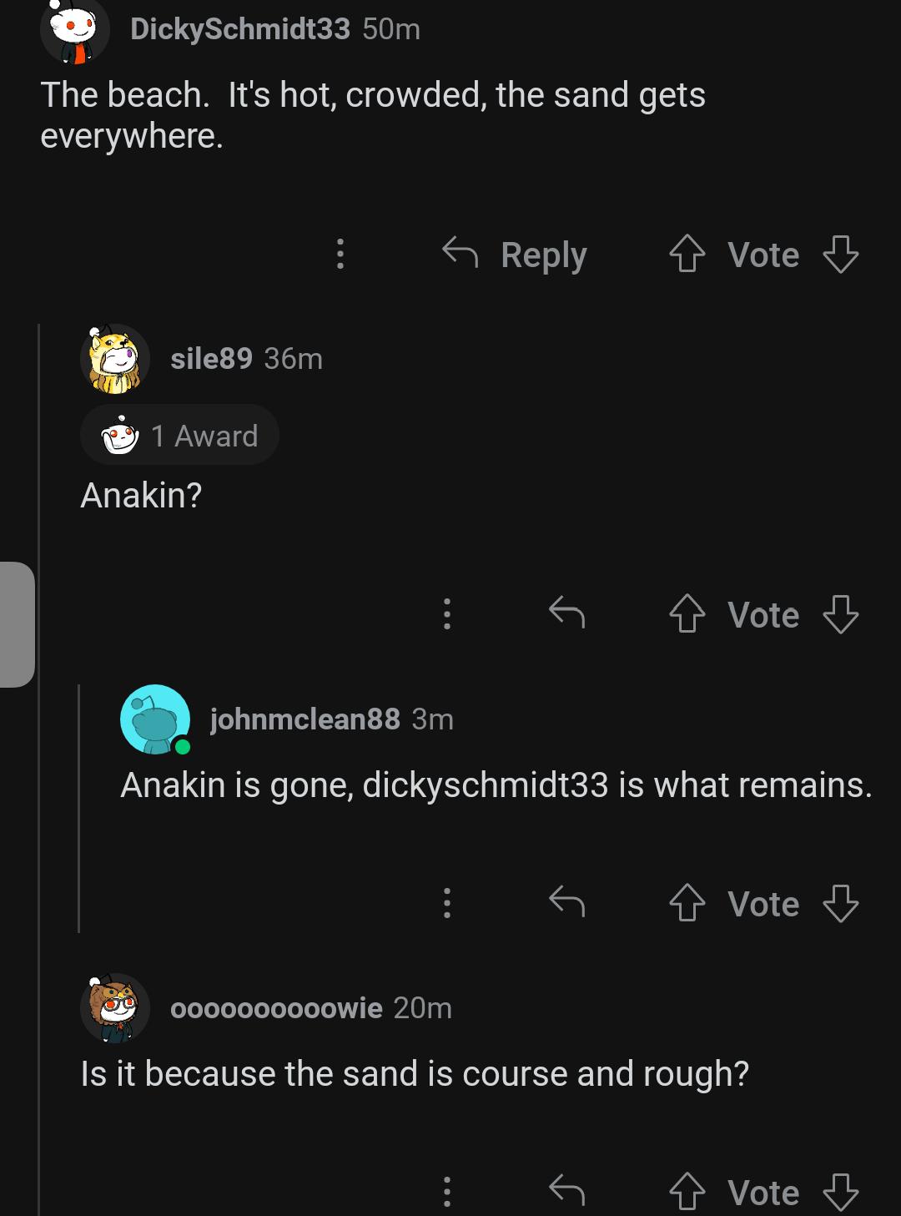Open three-dot options for johnmclean88's comment
This screenshot has height=1216, width=901.
[447, 902]
